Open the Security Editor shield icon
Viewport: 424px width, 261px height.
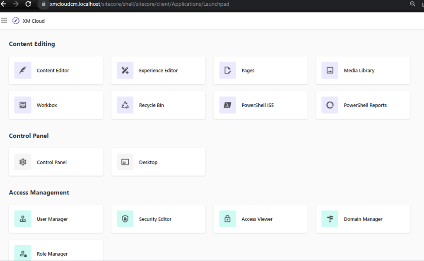(125, 219)
